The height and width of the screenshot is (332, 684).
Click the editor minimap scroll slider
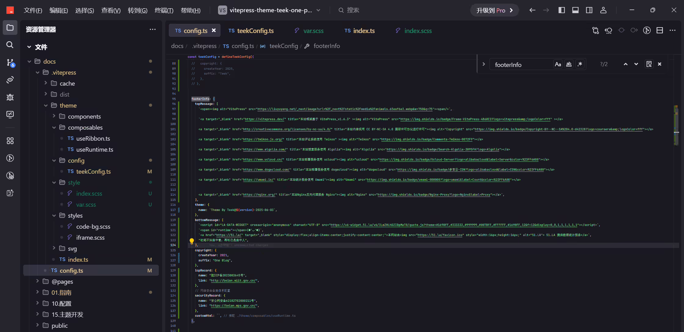(676, 125)
